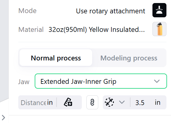Open the yellow bottle material thumbnail
This screenshot has width=171, height=123.
tap(159, 29)
